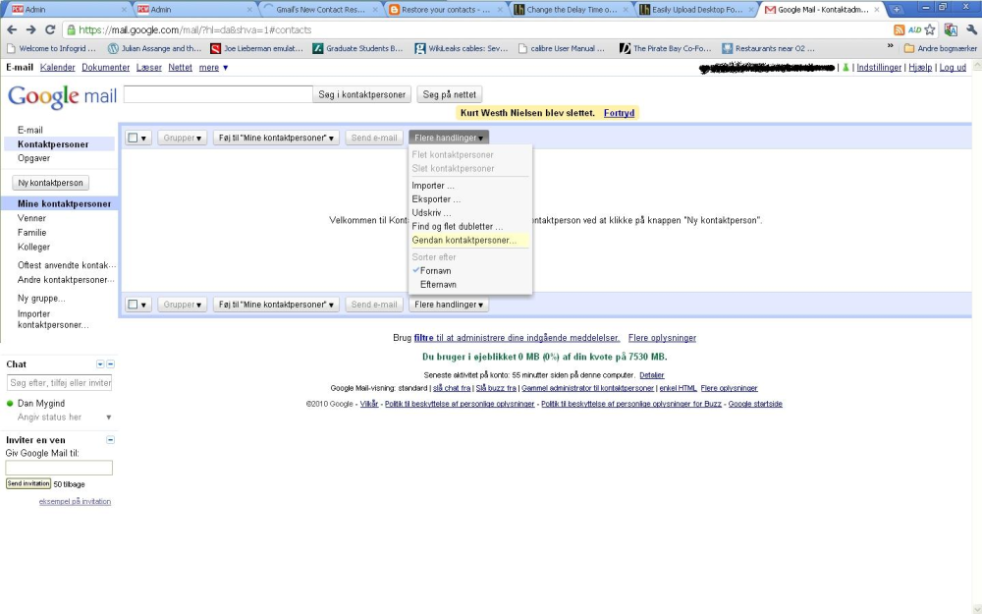
Task: Collapse the Inviter en ven panel
Action: pyautogui.click(x=110, y=440)
